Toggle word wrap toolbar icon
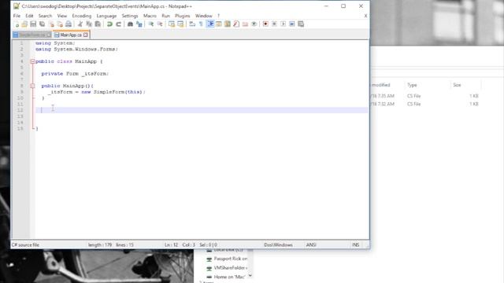The width and height of the screenshot is (504, 283). 192,24
